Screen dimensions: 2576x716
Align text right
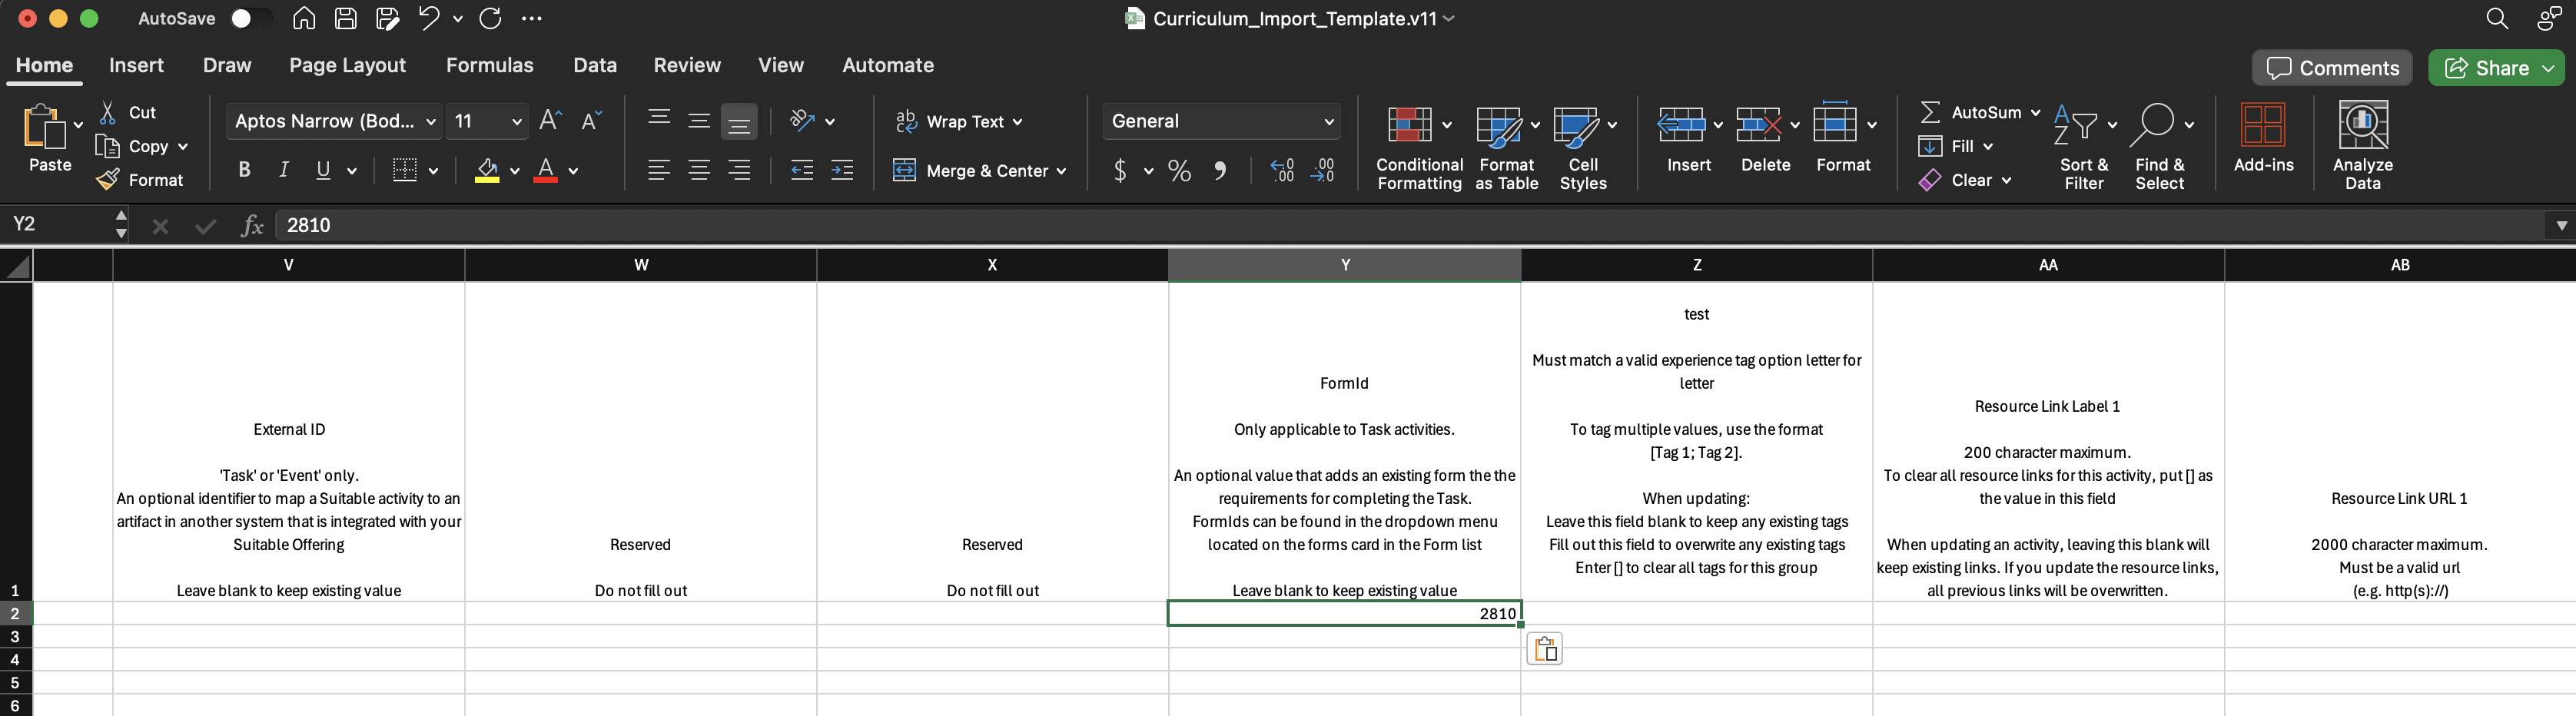(739, 170)
